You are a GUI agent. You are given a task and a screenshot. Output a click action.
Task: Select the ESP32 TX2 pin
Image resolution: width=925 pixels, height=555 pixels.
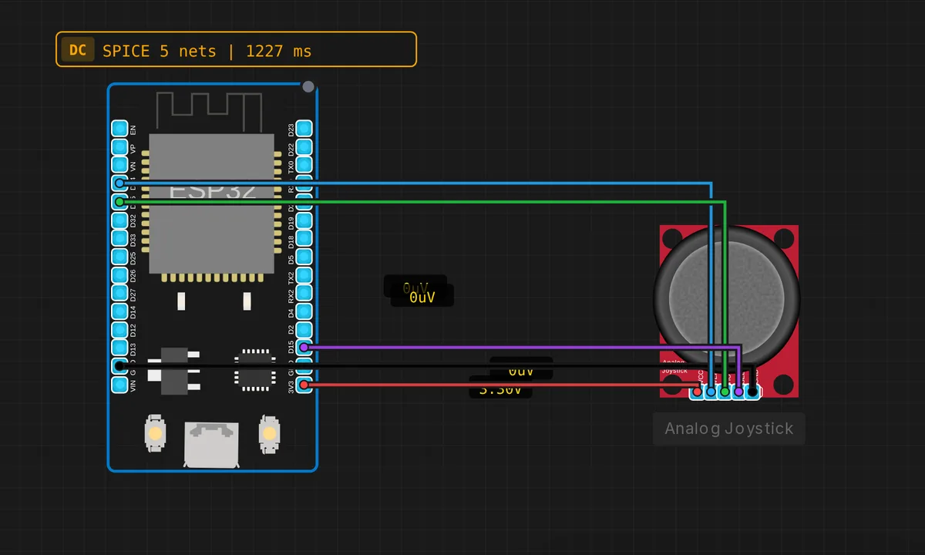point(304,275)
